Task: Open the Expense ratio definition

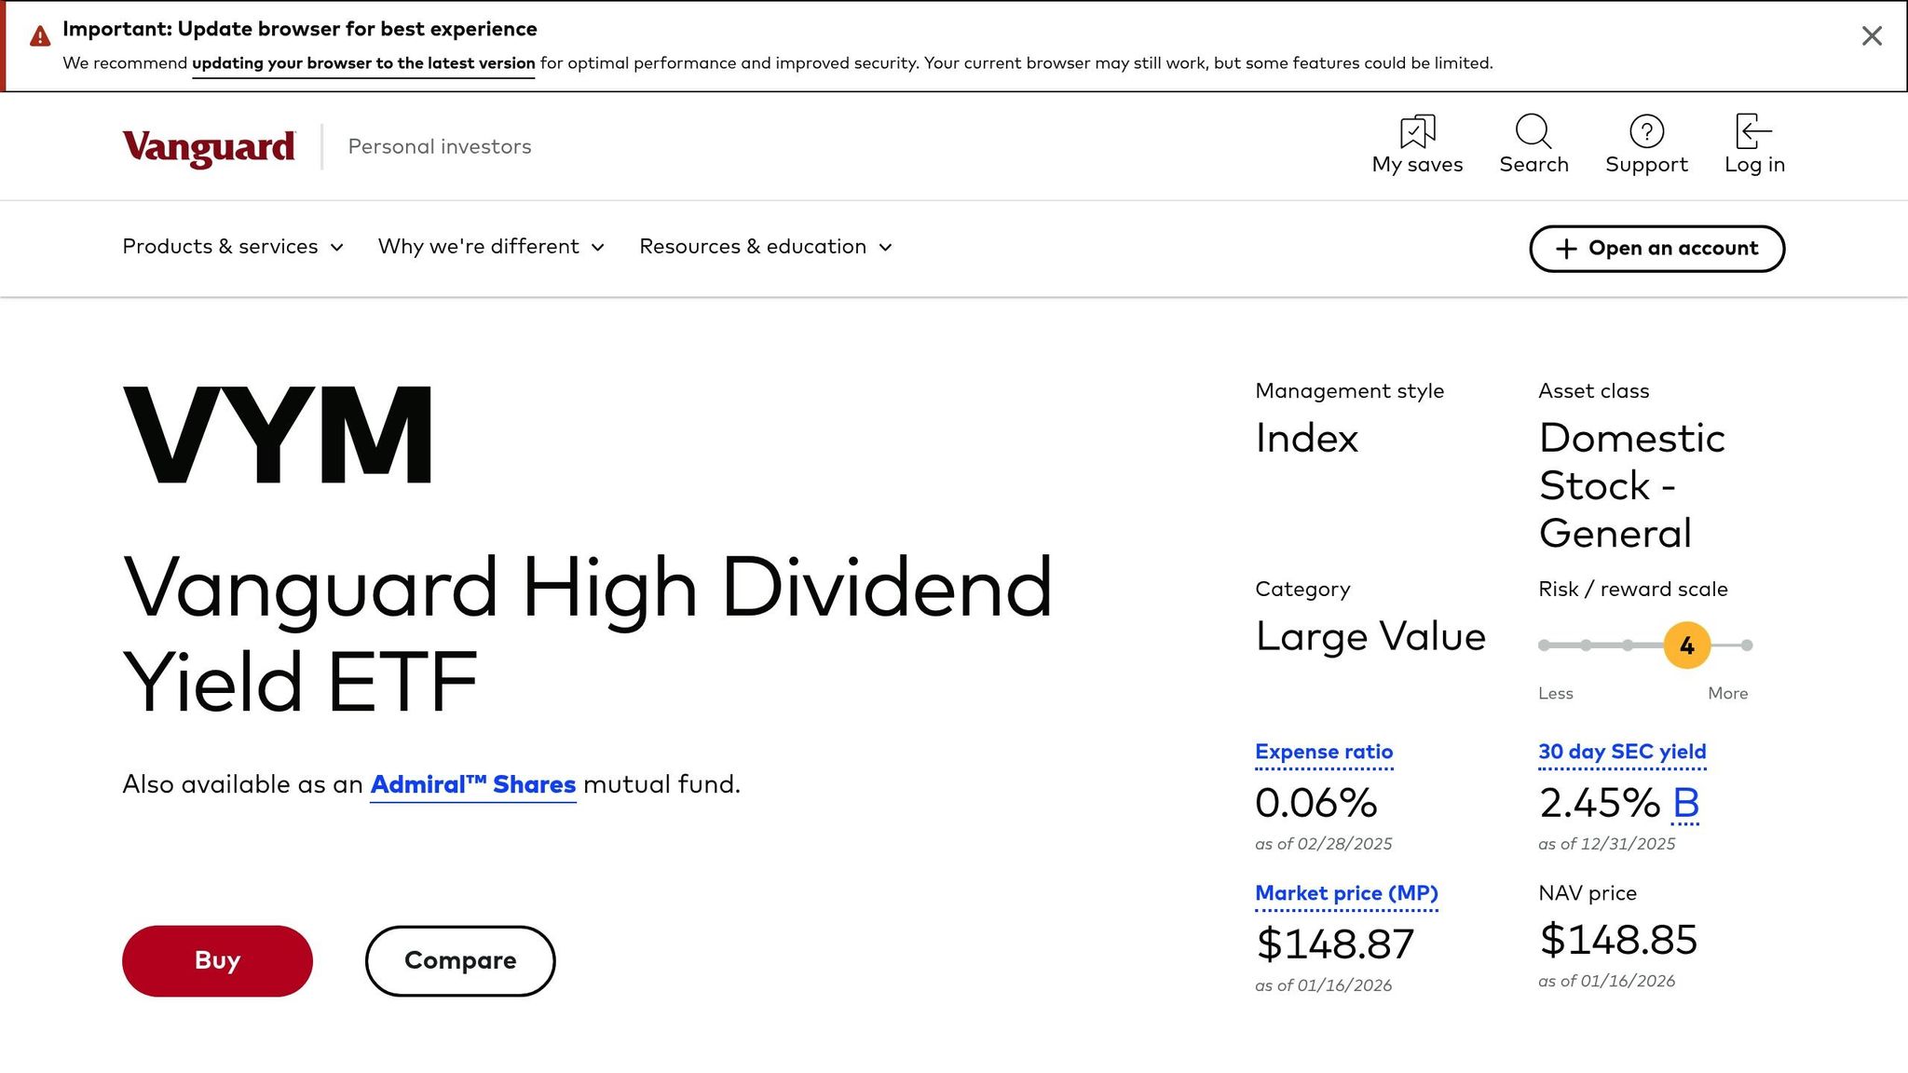Action: (1324, 752)
